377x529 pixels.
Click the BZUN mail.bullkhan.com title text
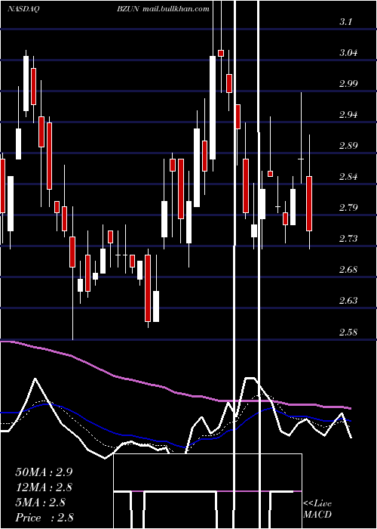point(164,9)
